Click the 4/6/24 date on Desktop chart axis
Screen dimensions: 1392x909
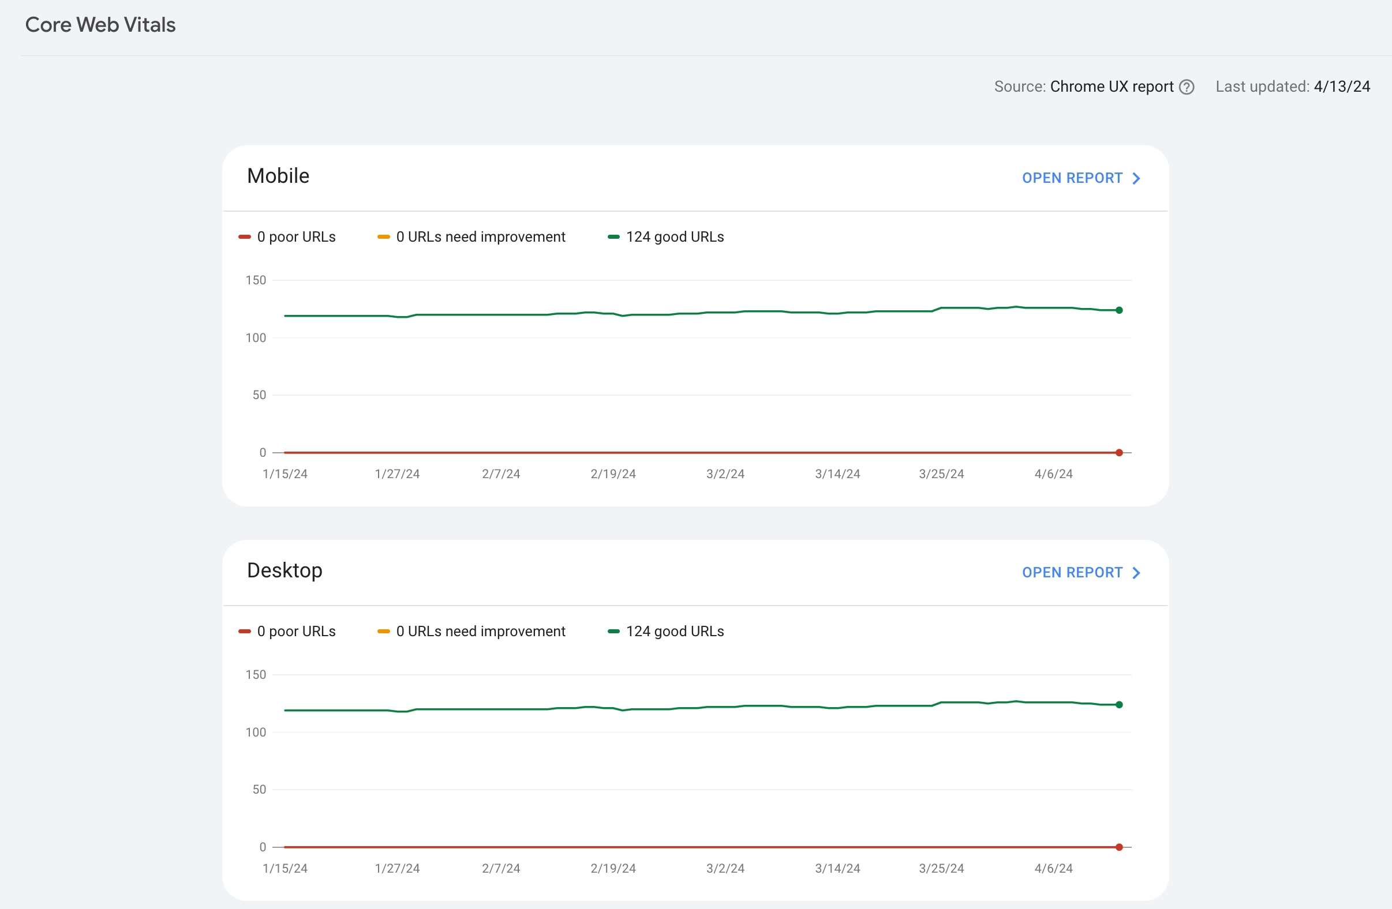click(x=1053, y=869)
